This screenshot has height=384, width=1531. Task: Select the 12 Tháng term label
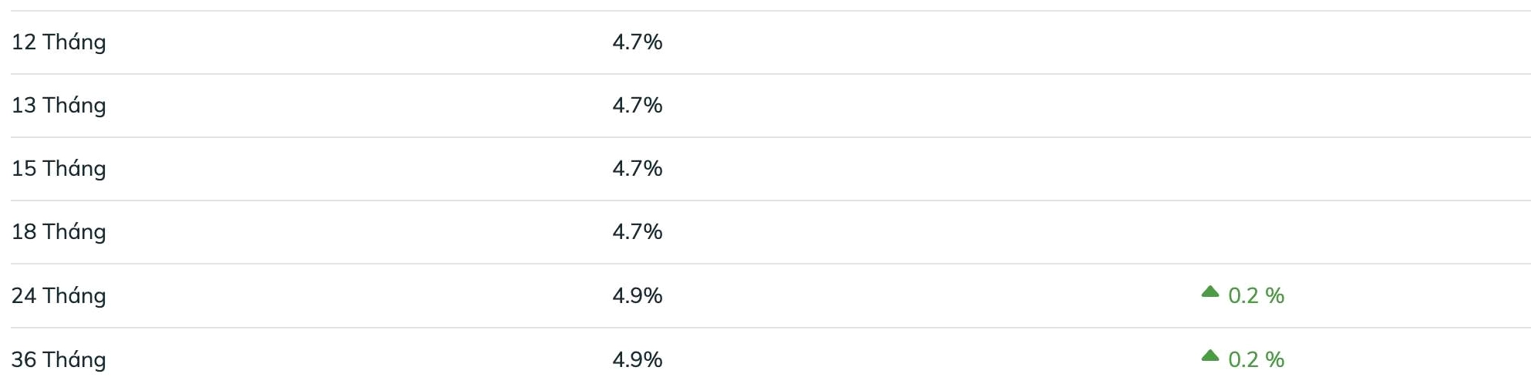pyautogui.click(x=59, y=42)
